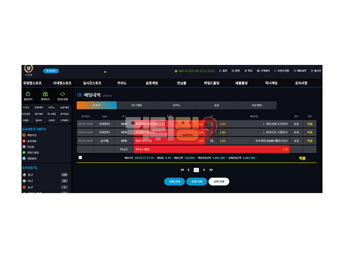
Task: Open 쪽지 messages in top bar
Action: (x=248, y=71)
